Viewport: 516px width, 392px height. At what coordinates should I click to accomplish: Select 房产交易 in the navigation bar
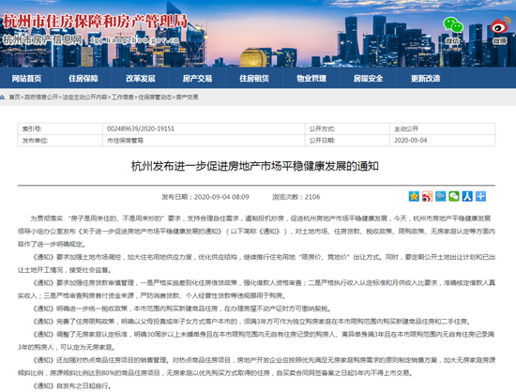point(197,78)
